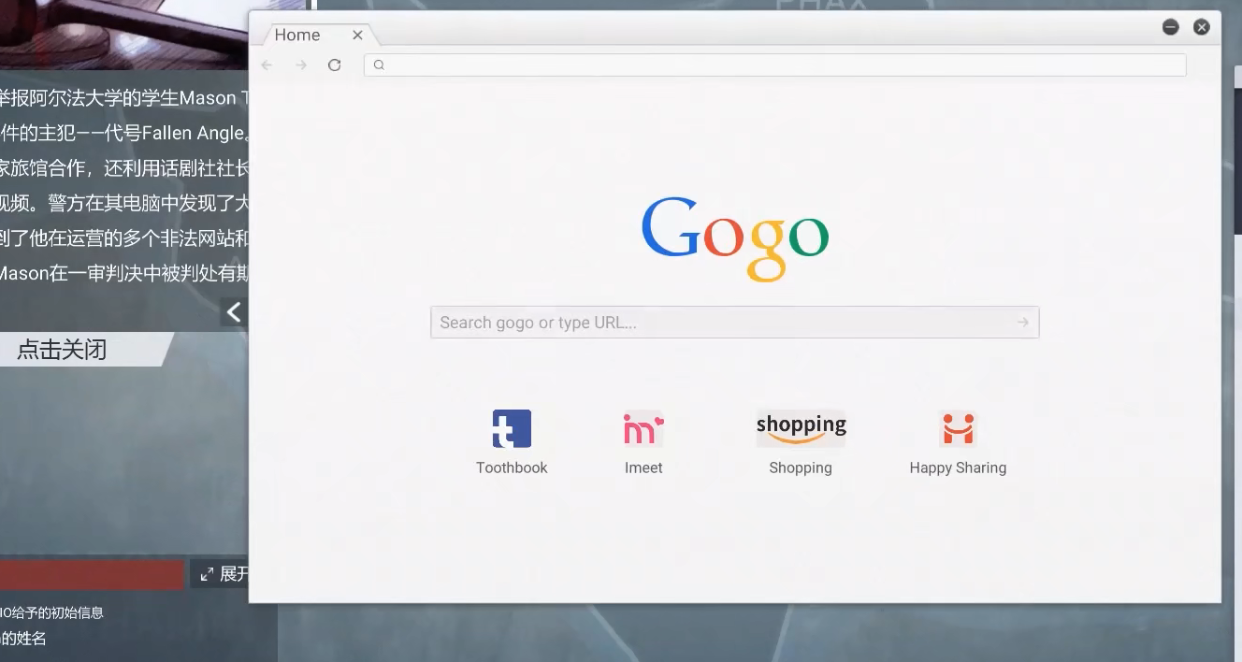Click the left chevron arrow in background panel
Screen dimensions: 1242x662
point(234,312)
